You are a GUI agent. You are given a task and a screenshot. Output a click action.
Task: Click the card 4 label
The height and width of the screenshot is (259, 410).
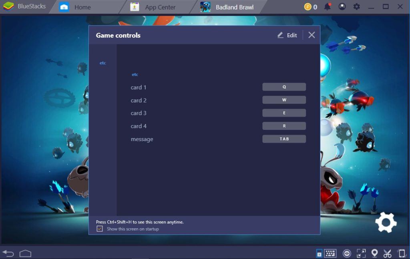(138, 126)
